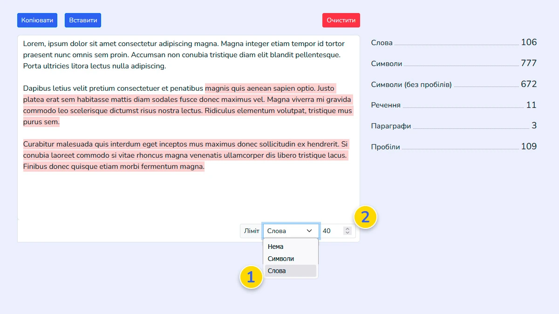Choose Символи from the dropdown list
The image size is (559, 314).
pyautogui.click(x=281, y=259)
